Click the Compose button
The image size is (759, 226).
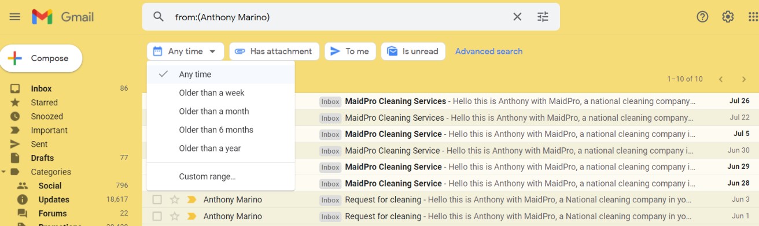tap(41, 58)
